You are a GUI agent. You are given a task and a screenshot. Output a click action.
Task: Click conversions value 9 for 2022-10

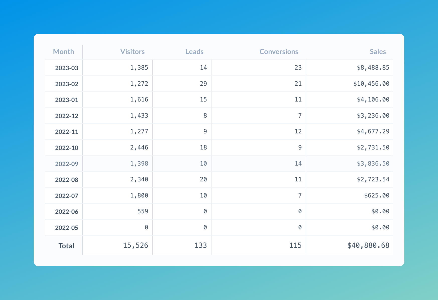300,147
